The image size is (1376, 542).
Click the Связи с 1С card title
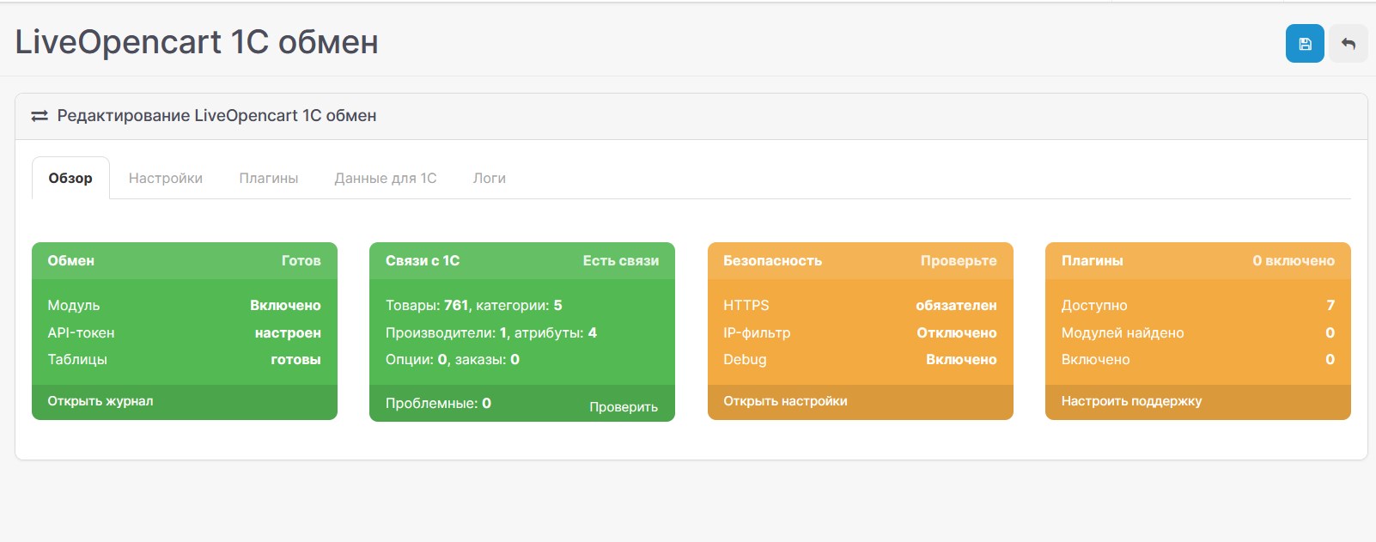click(423, 260)
